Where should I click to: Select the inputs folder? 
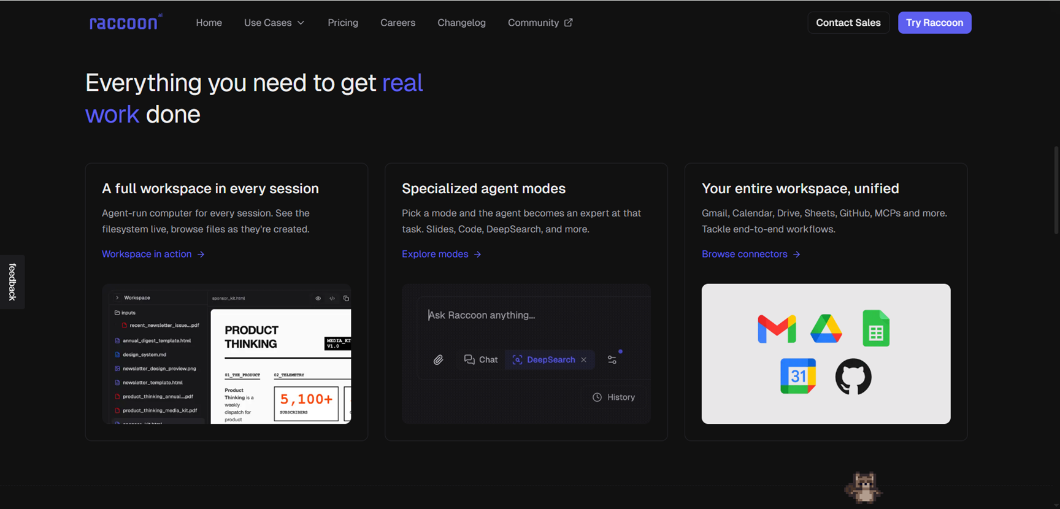click(125, 313)
